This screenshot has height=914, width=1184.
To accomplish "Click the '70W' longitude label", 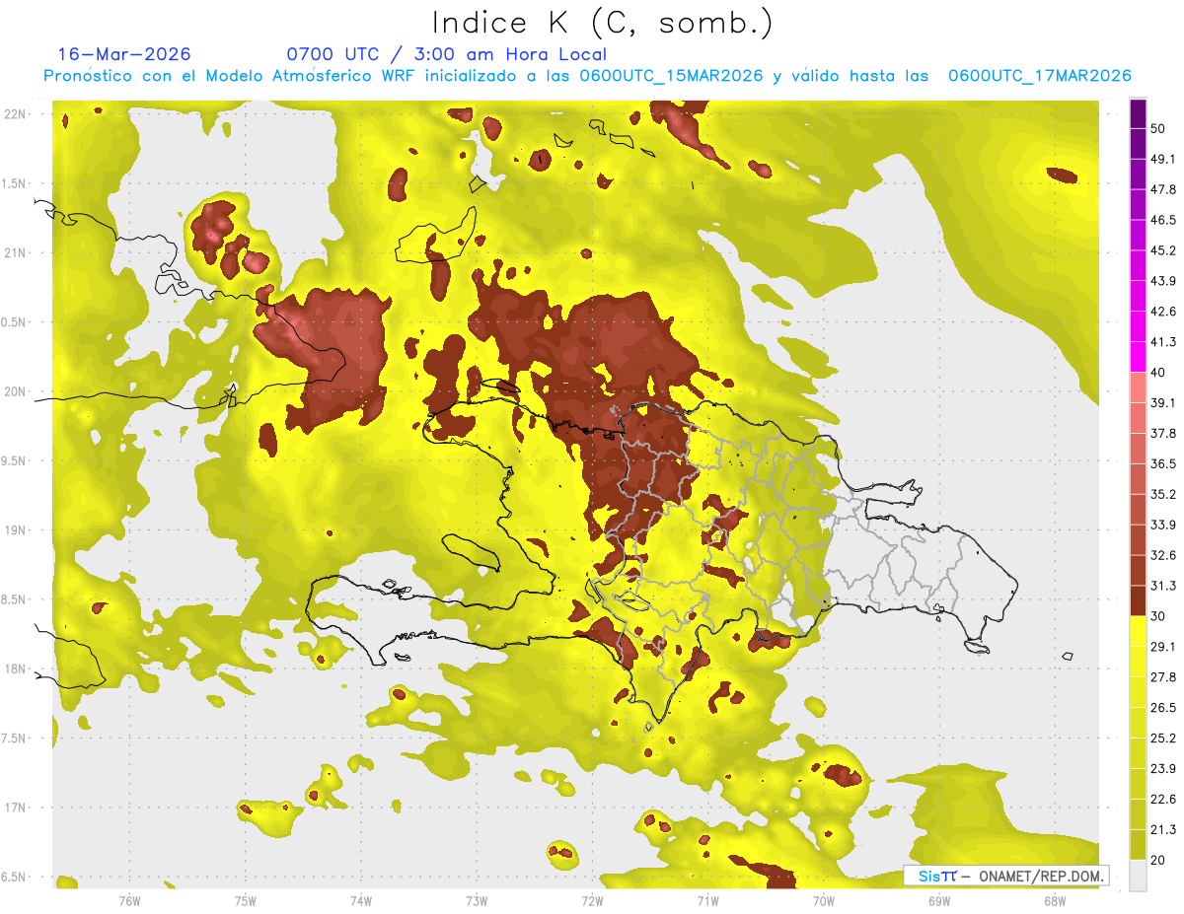I will tap(823, 900).
